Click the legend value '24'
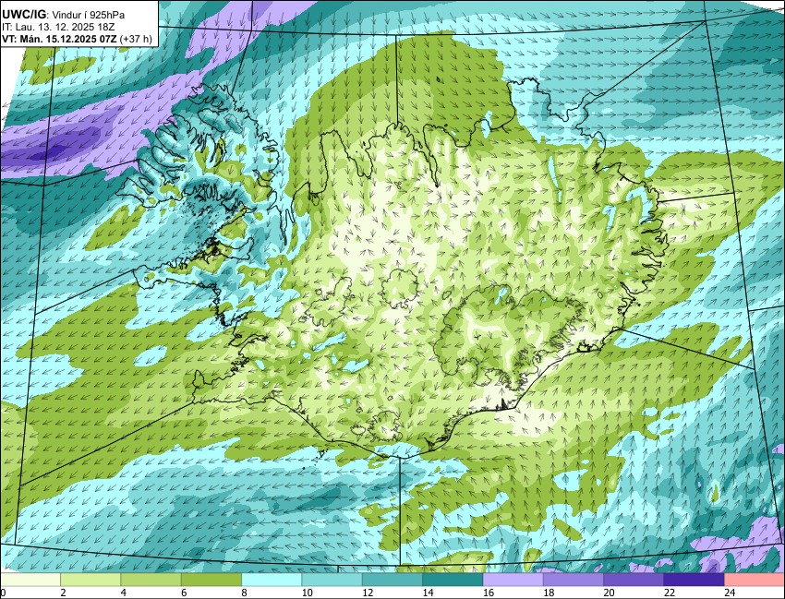 pos(730,593)
